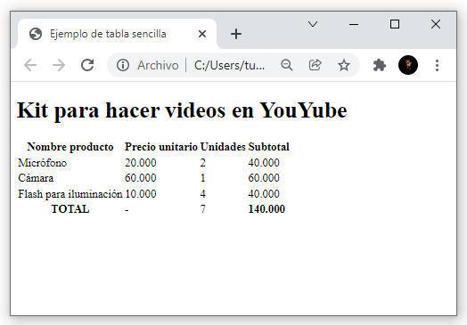This screenshot has height=325, width=467.
Task: Click the heading Kit para hacer videos en YouYube
Action: click(x=182, y=110)
